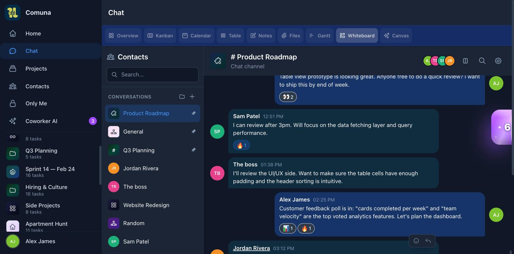Screen dimensions: 514x254
Task: Click the Apartment Hunt house icon
Action: (12, 226)
